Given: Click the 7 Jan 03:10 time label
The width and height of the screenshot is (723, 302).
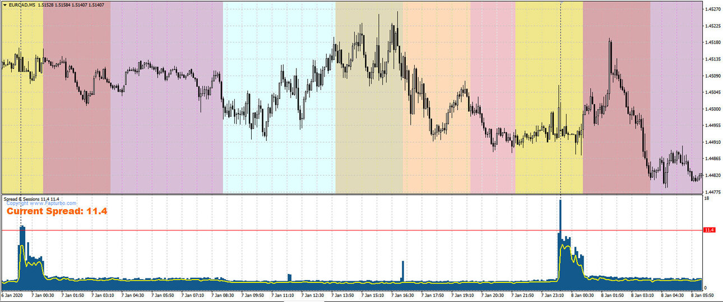Looking at the screenshot, I should point(102,295).
